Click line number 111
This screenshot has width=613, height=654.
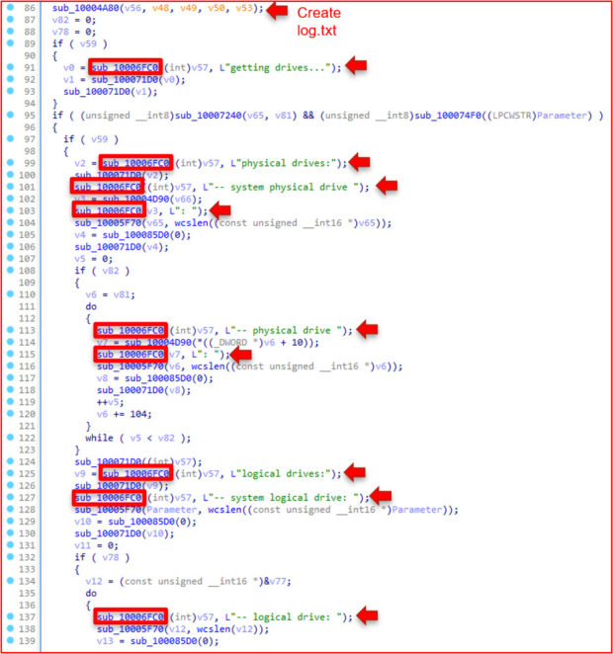(27, 306)
